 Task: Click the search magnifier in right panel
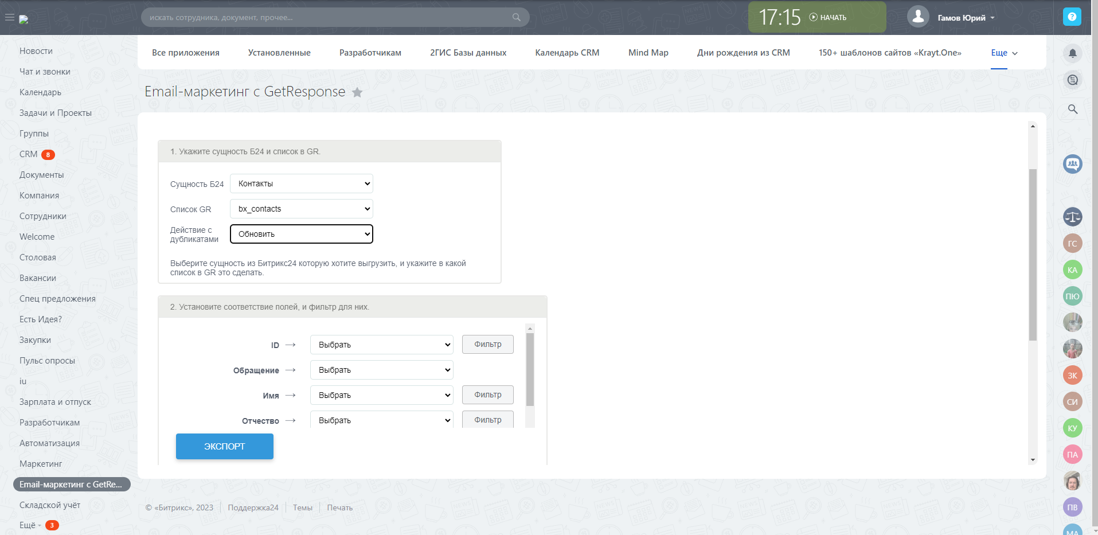1072,109
